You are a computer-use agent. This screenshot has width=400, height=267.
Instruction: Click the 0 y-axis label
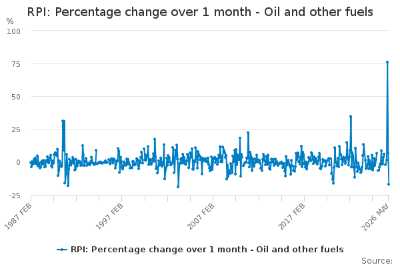click(18, 162)
